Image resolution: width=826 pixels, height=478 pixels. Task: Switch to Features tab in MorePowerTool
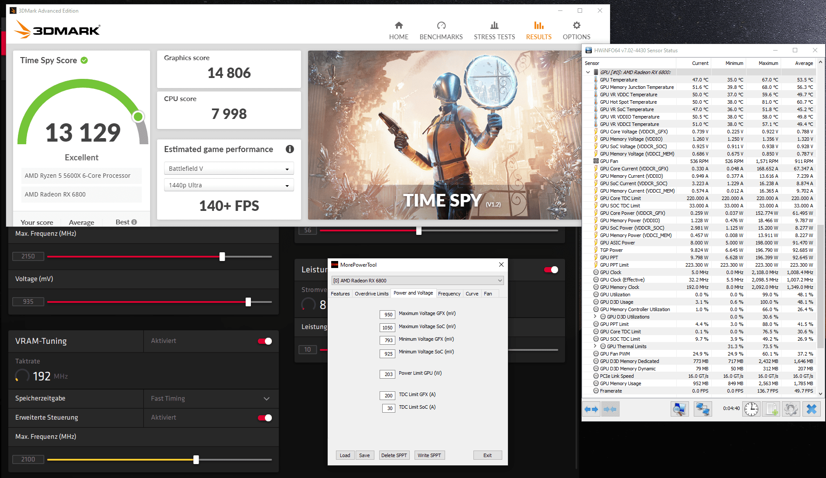click(x=340, y=294)
